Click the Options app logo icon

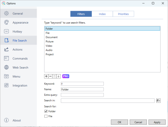coord(3,3)
